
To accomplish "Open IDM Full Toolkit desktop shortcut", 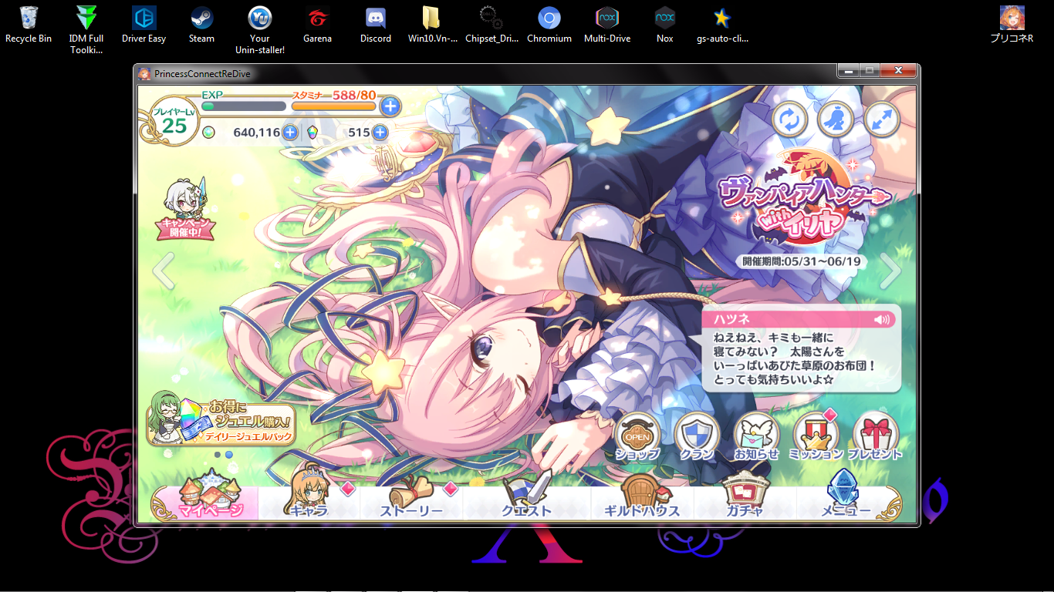I will [86, 30].
